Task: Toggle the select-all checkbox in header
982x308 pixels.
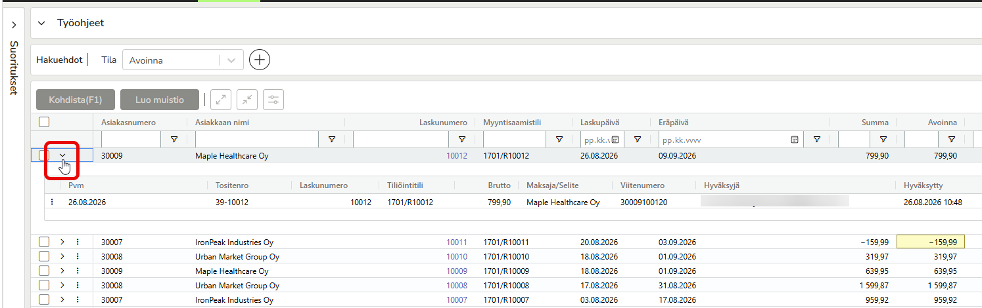Action: click(44, 122)
